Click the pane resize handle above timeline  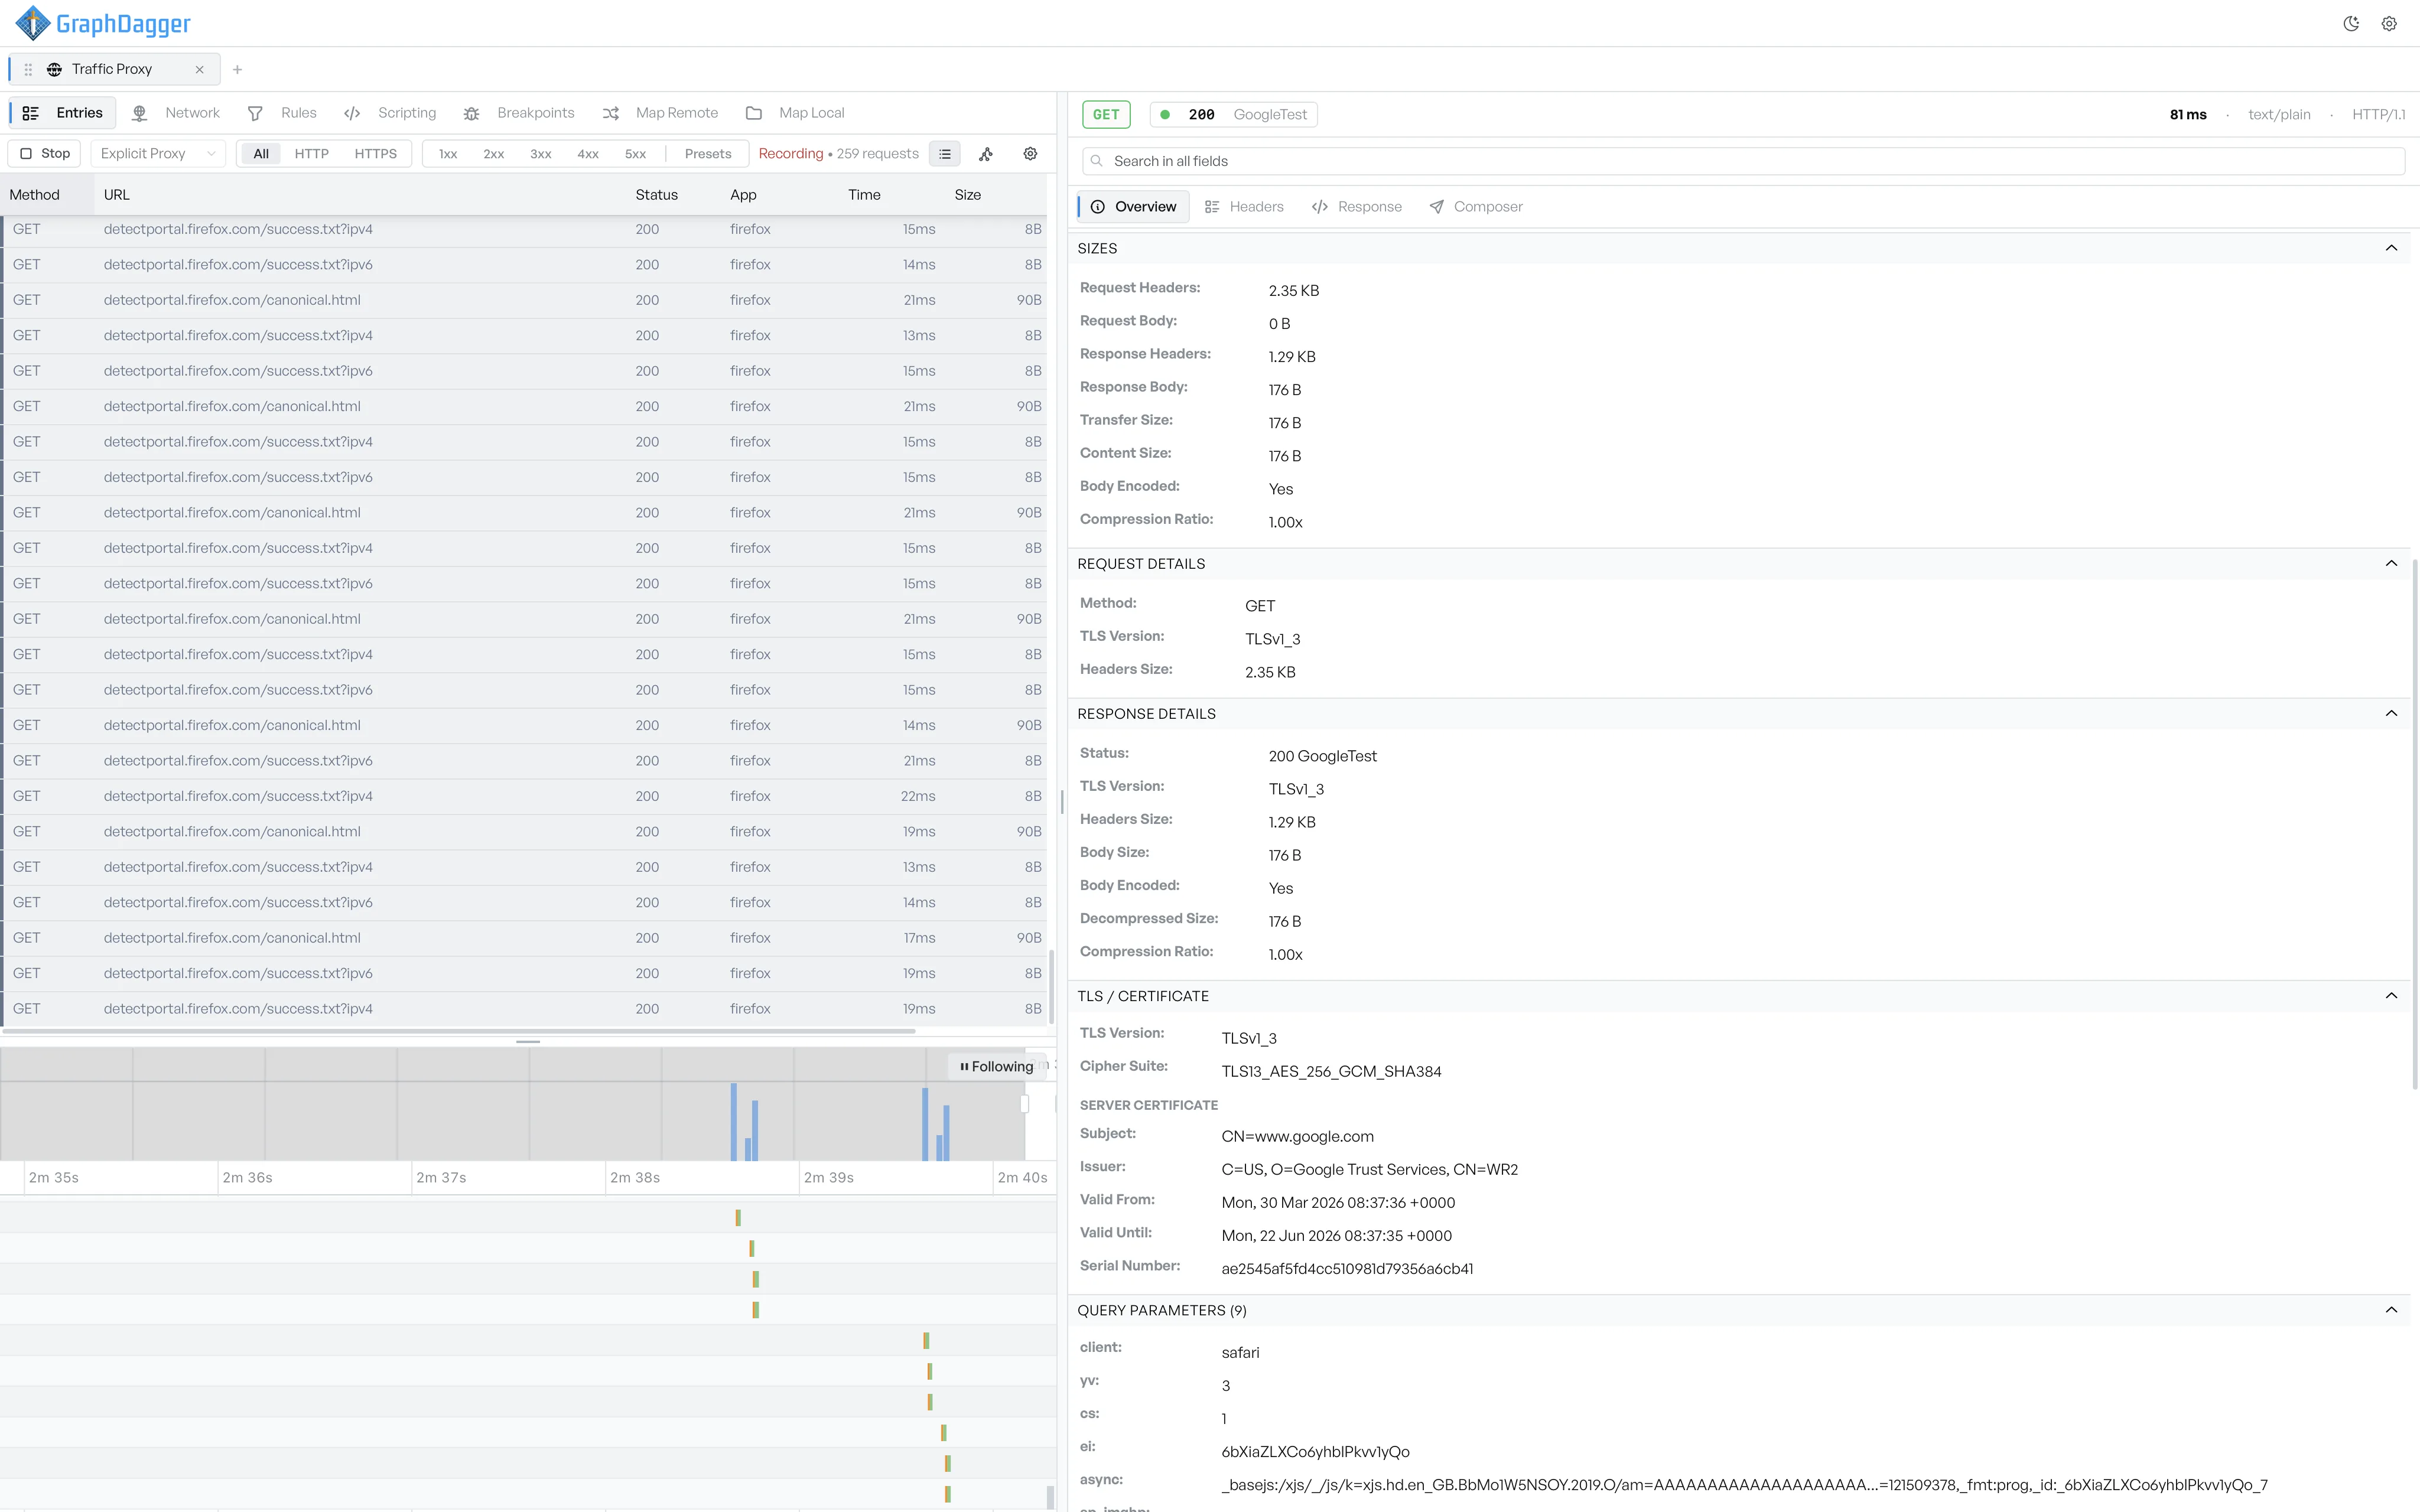[x=528, y=1042]
